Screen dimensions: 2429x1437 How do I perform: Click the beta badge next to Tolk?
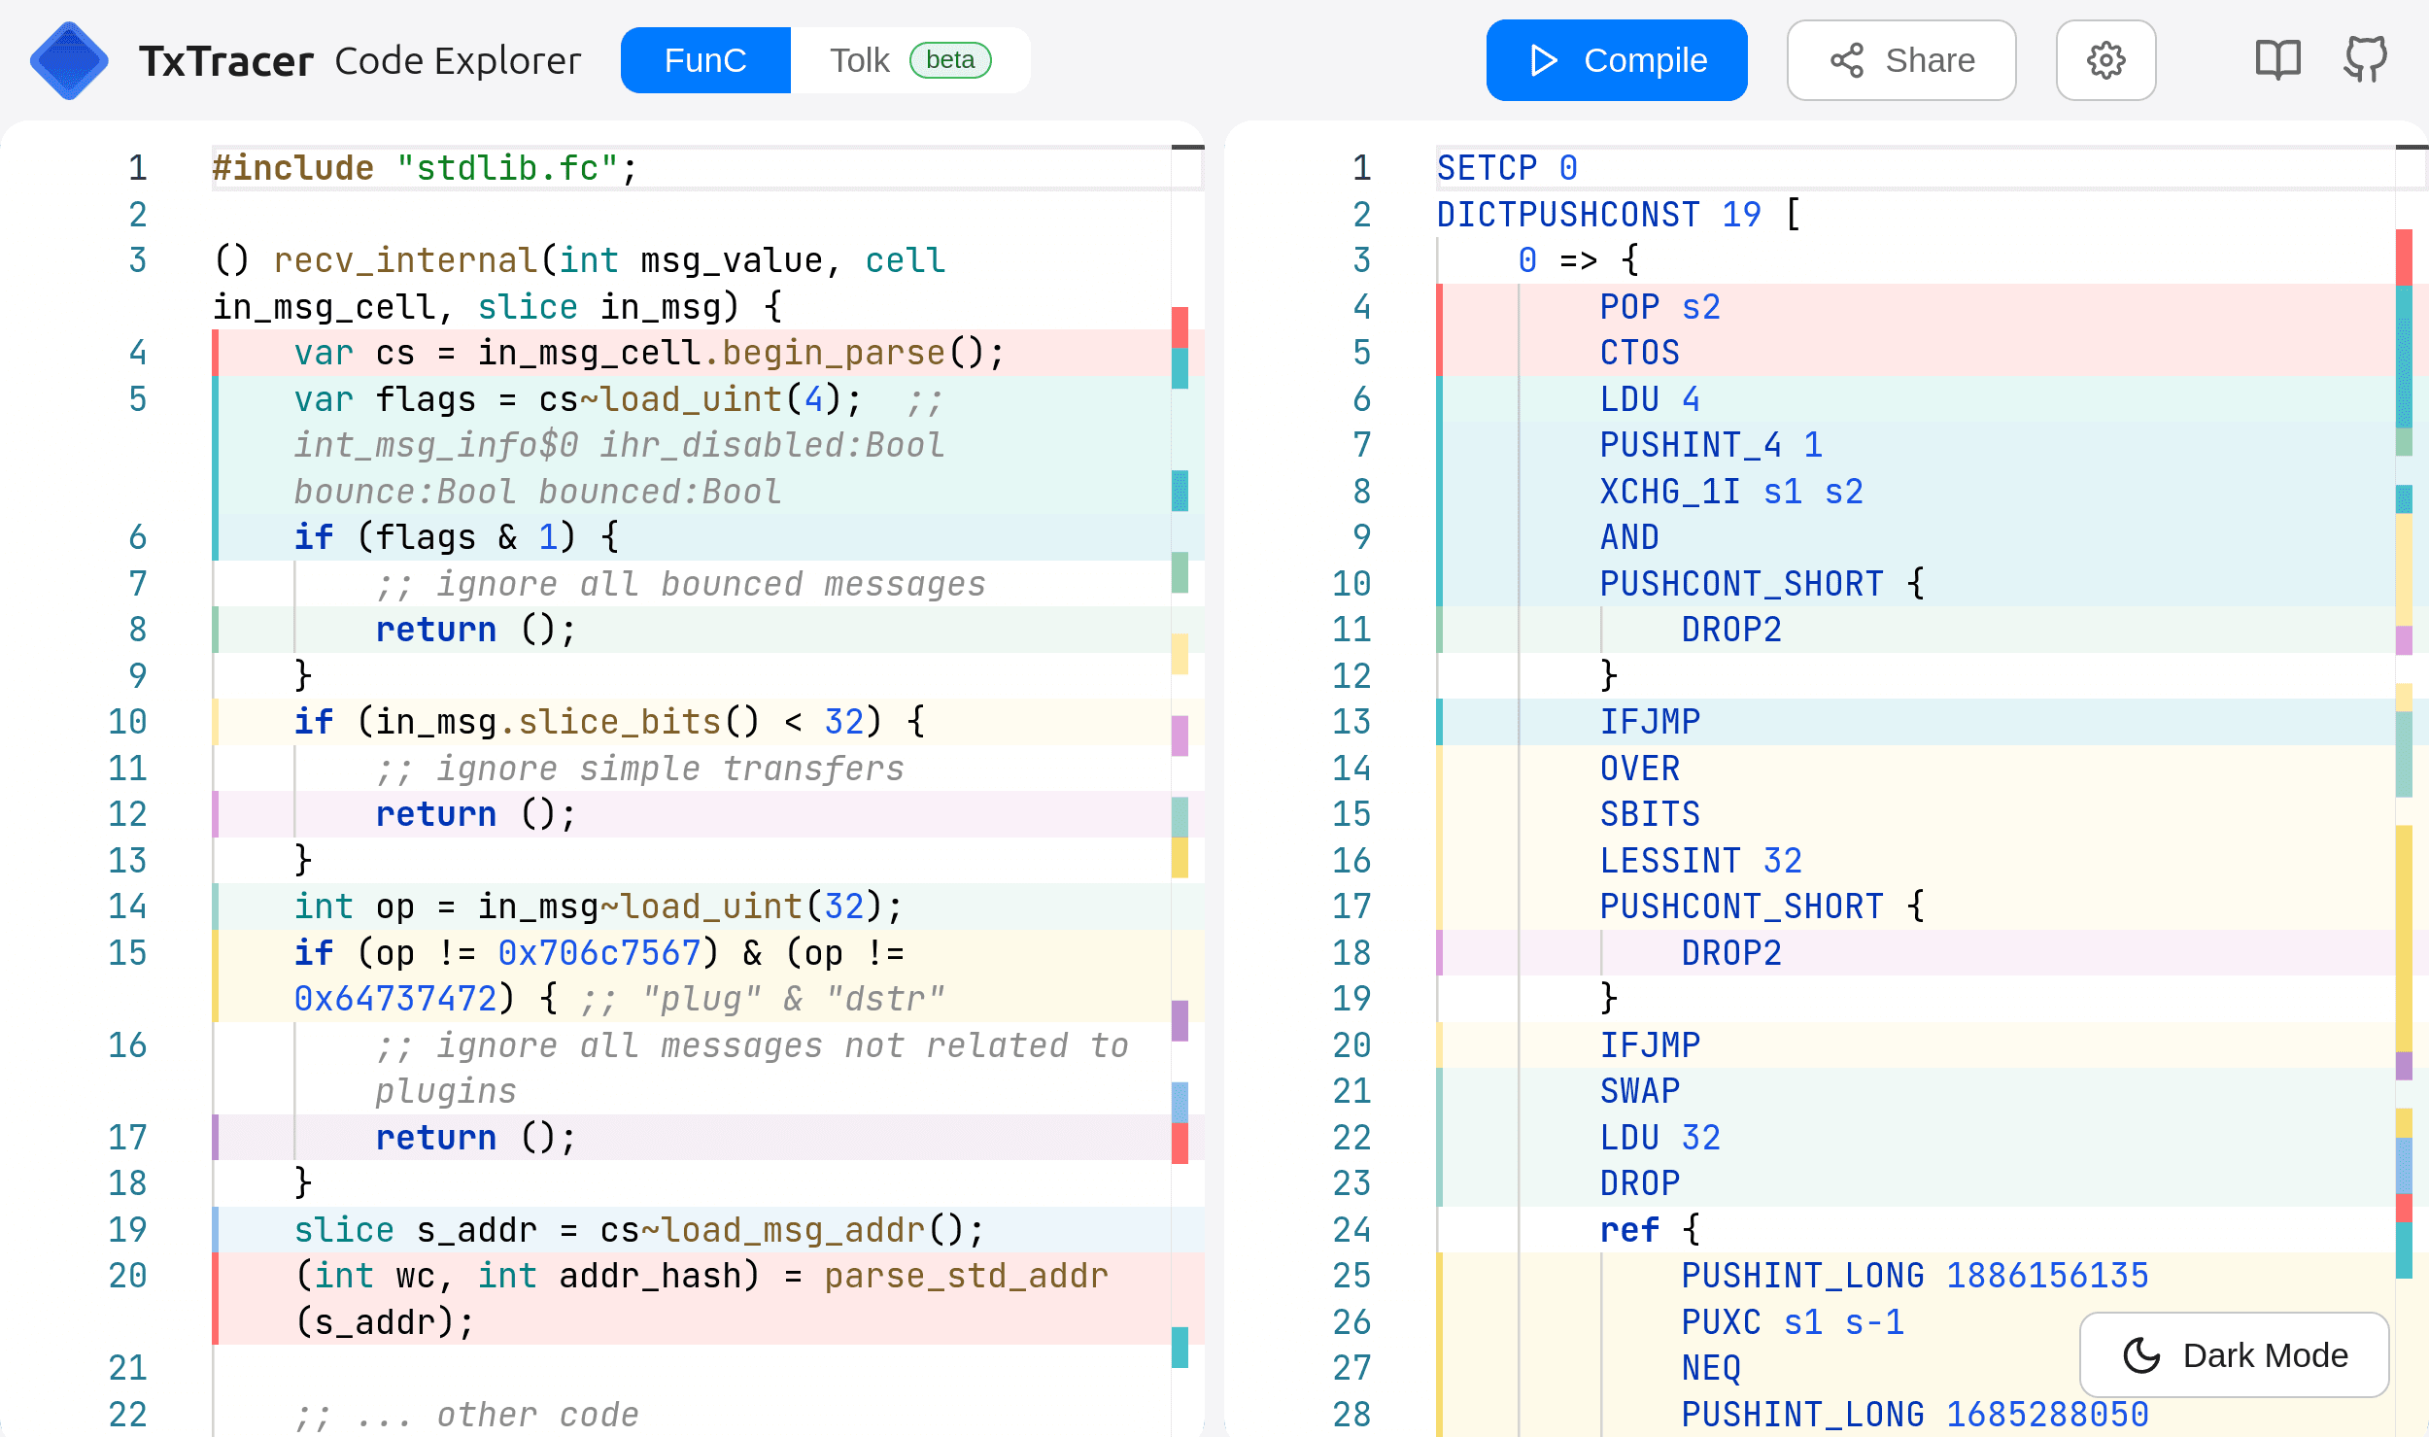pyautogui.click(x=949, y=60)
